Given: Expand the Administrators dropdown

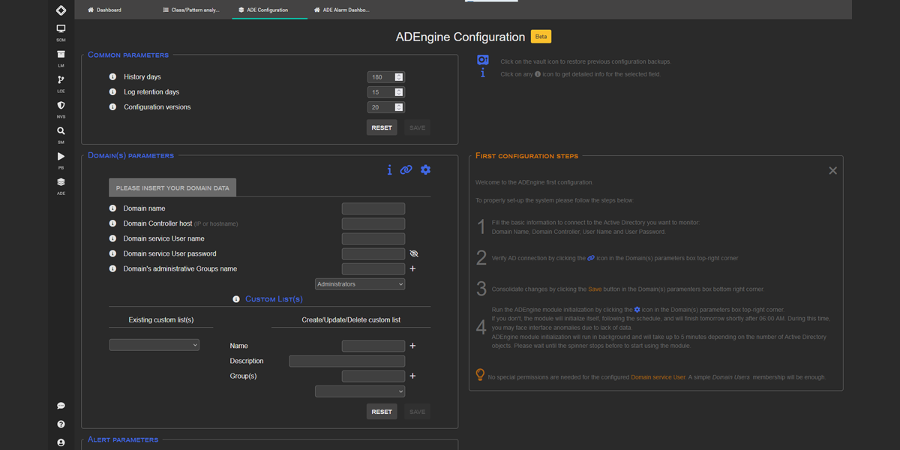Looking at the screenshot, I should point(360,284).
